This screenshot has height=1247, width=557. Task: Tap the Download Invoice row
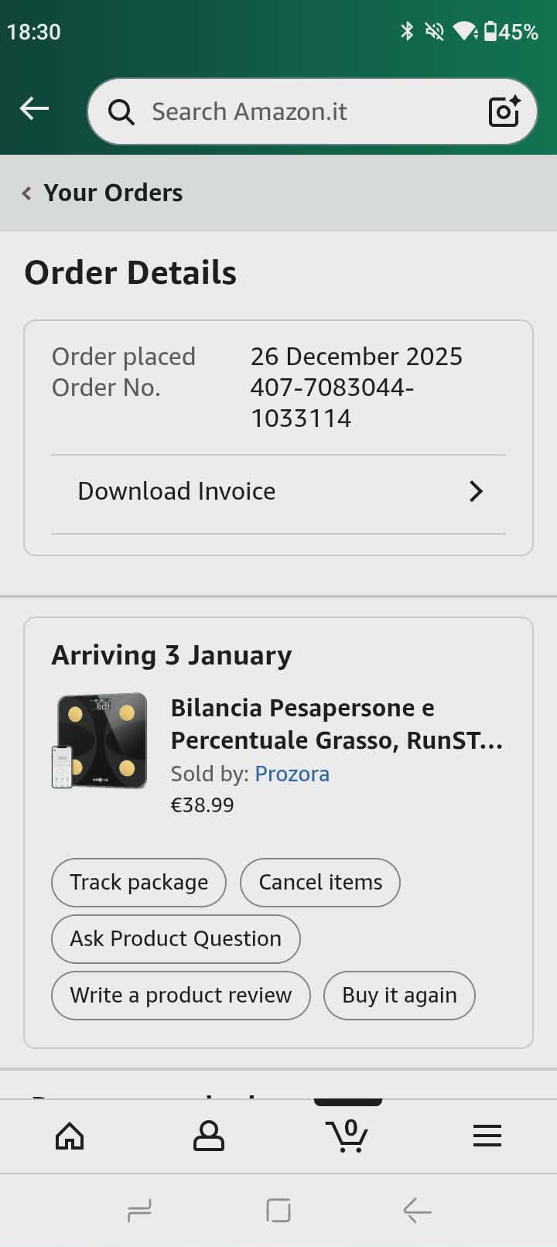point(177,491)
